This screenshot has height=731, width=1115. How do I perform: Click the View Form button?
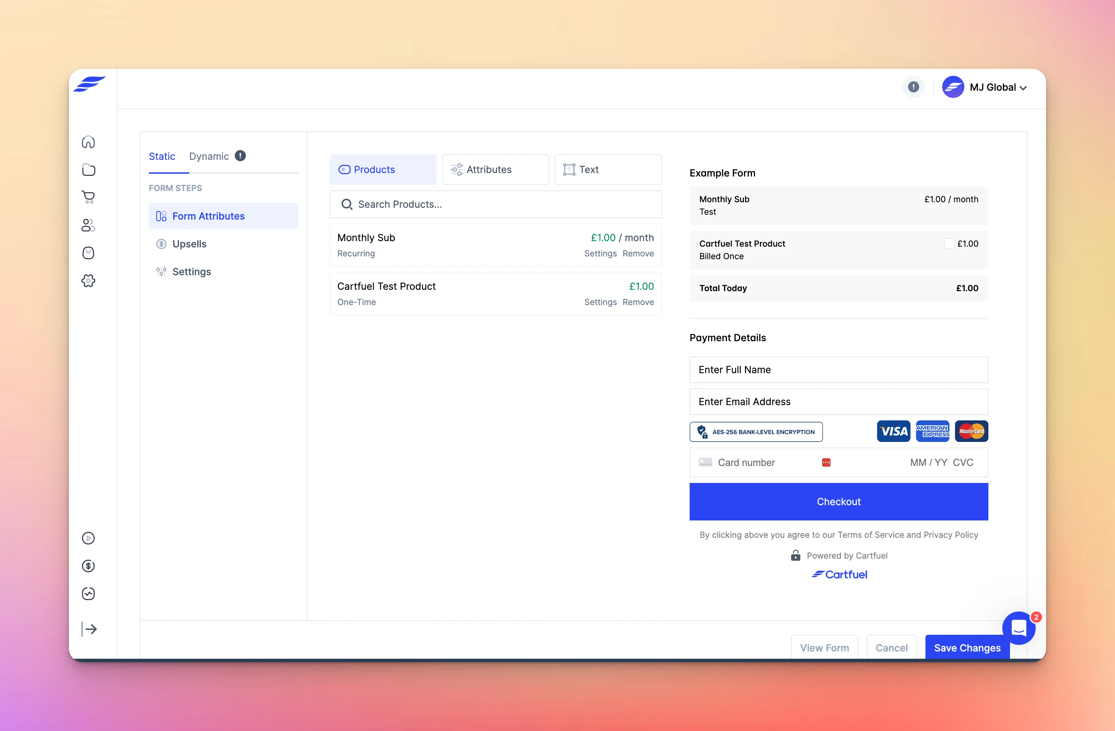click(x=825, y=648)
